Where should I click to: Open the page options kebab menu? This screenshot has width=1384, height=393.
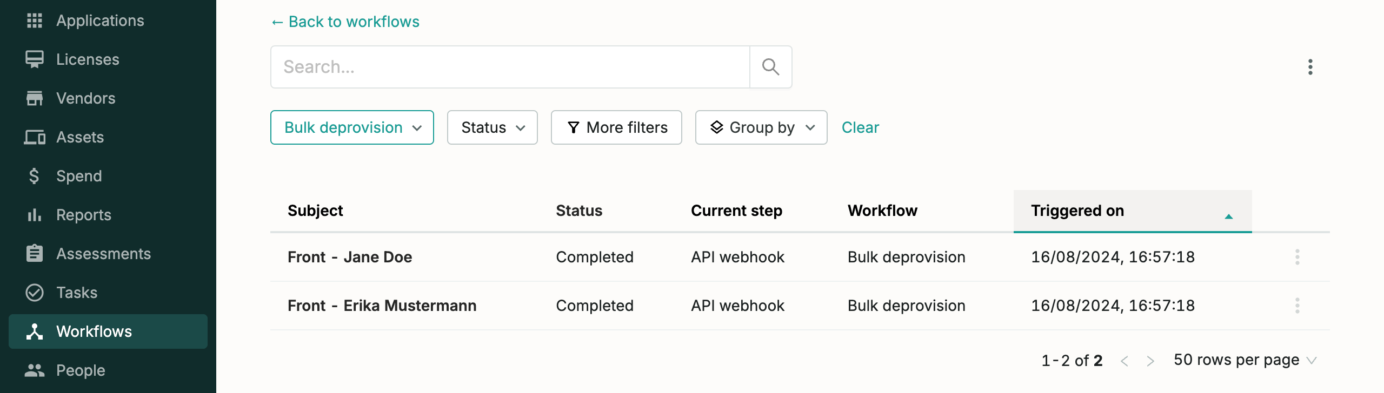(1310, 67)
